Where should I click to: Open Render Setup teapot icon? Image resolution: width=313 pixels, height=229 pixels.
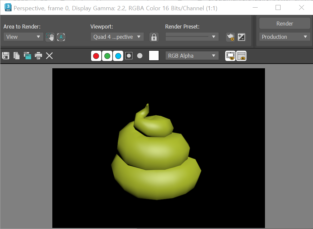point(230,37)
